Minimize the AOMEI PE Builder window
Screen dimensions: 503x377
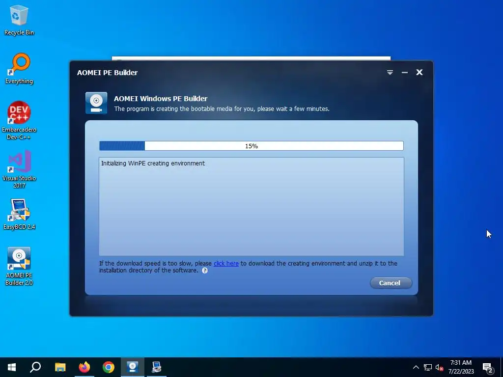tap(405, 73)
